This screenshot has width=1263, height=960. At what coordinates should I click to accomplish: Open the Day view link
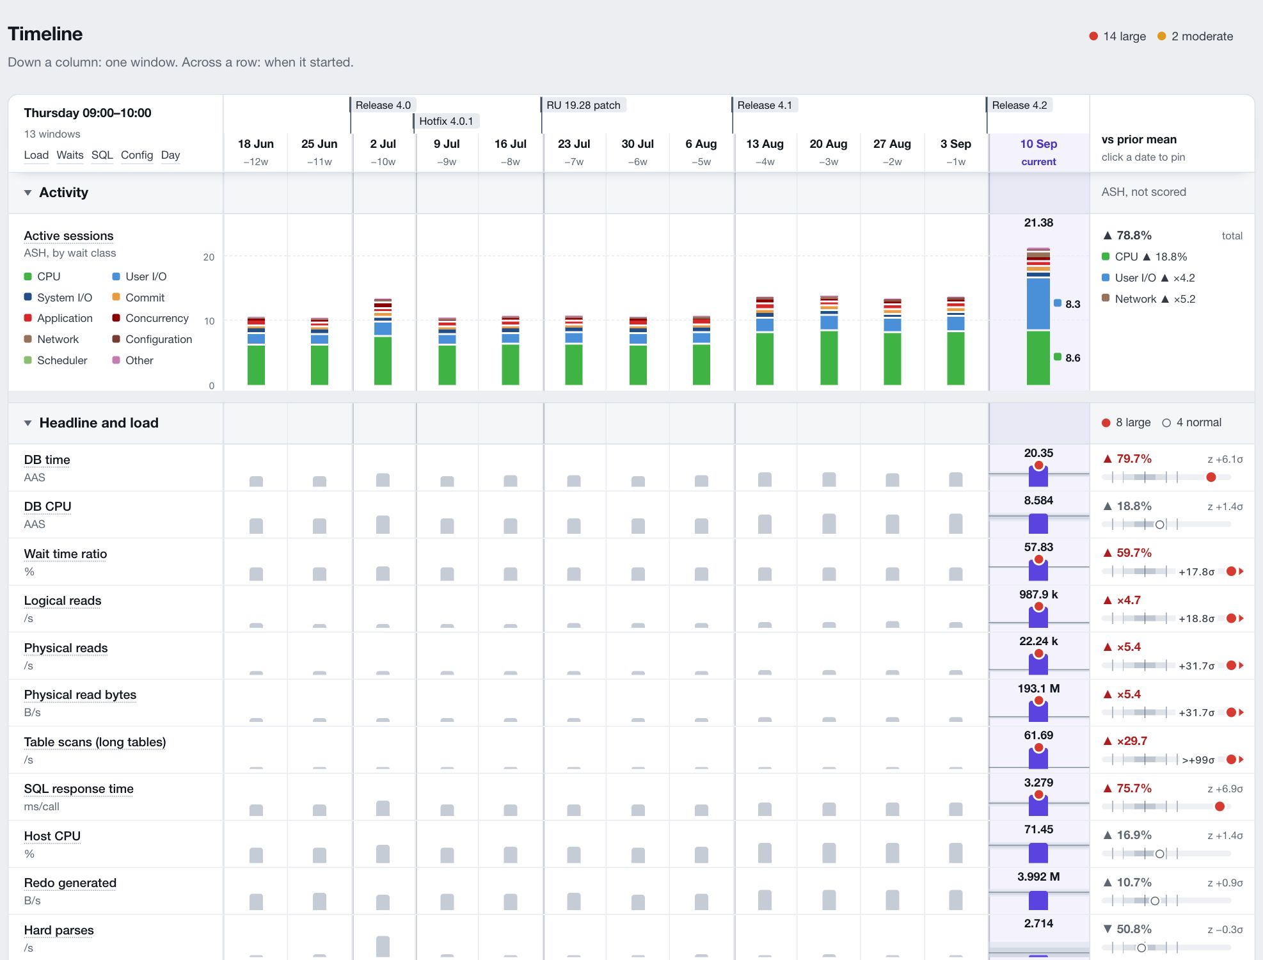170,155
